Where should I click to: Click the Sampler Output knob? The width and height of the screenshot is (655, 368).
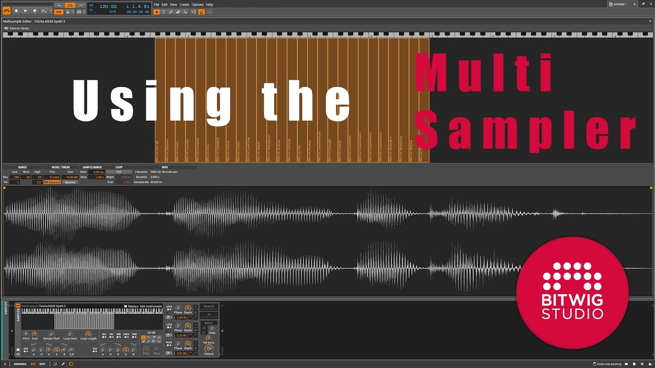coord(208,348)
